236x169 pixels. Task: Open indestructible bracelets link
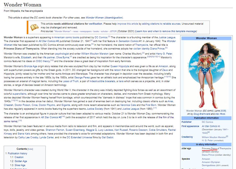click(102, 81)
